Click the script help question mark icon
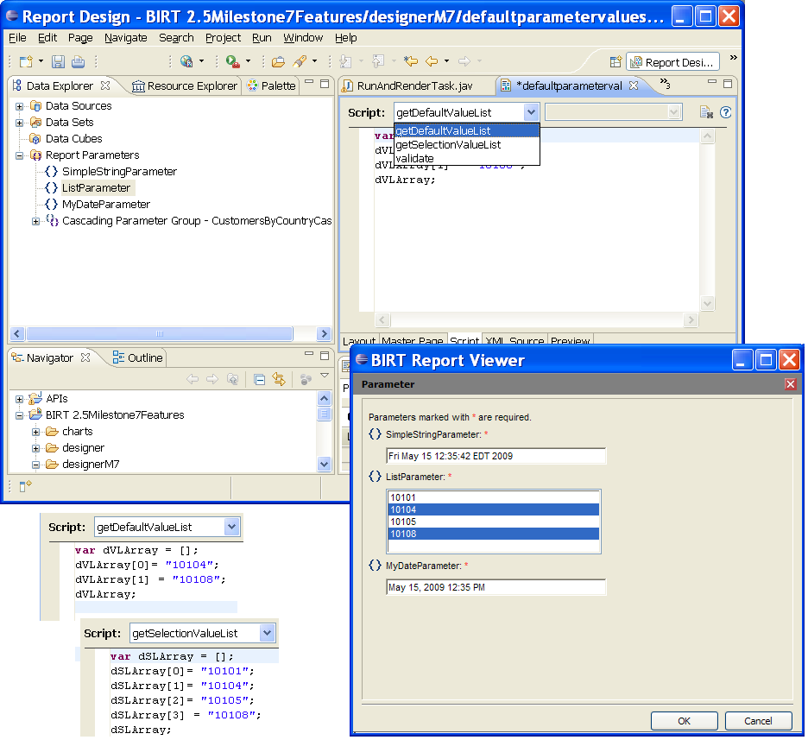The width and height of the screenshot is (808, 740). click(x=725, y=112)
